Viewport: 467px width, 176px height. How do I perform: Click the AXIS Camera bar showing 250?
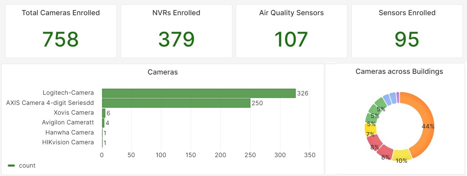(176, 103)
